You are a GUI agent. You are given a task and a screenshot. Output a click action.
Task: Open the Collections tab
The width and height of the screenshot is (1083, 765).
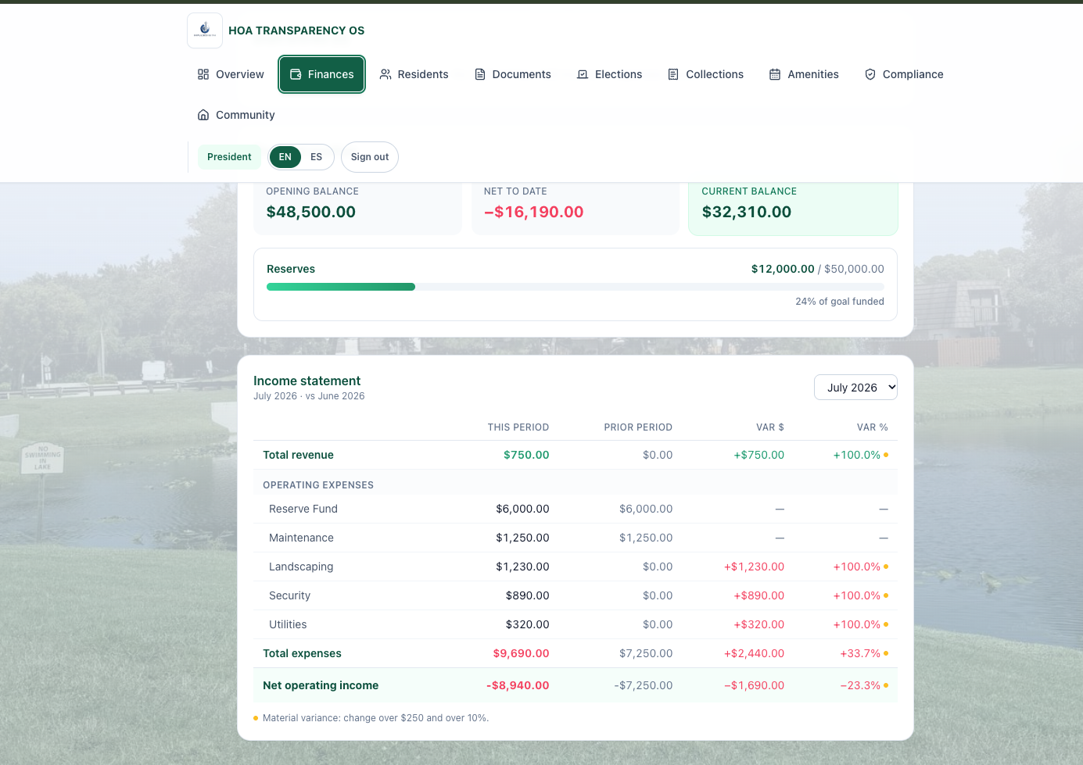point(705,74)
